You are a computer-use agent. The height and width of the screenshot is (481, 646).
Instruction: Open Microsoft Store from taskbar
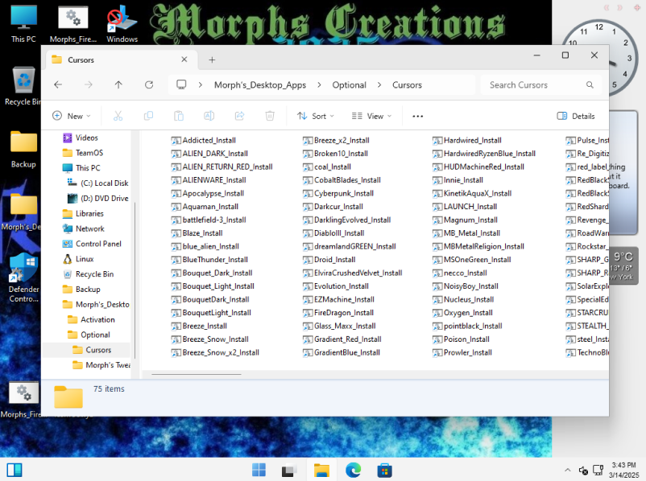pyautogui.click(x=384, y=470)
